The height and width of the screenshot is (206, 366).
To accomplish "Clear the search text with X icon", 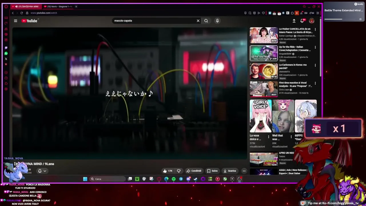I will coord(198,21).
